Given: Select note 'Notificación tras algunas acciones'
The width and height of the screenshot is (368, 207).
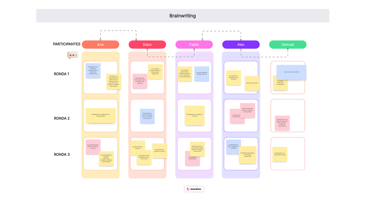Looking at the screenshot, I should [x=282, y=123].
